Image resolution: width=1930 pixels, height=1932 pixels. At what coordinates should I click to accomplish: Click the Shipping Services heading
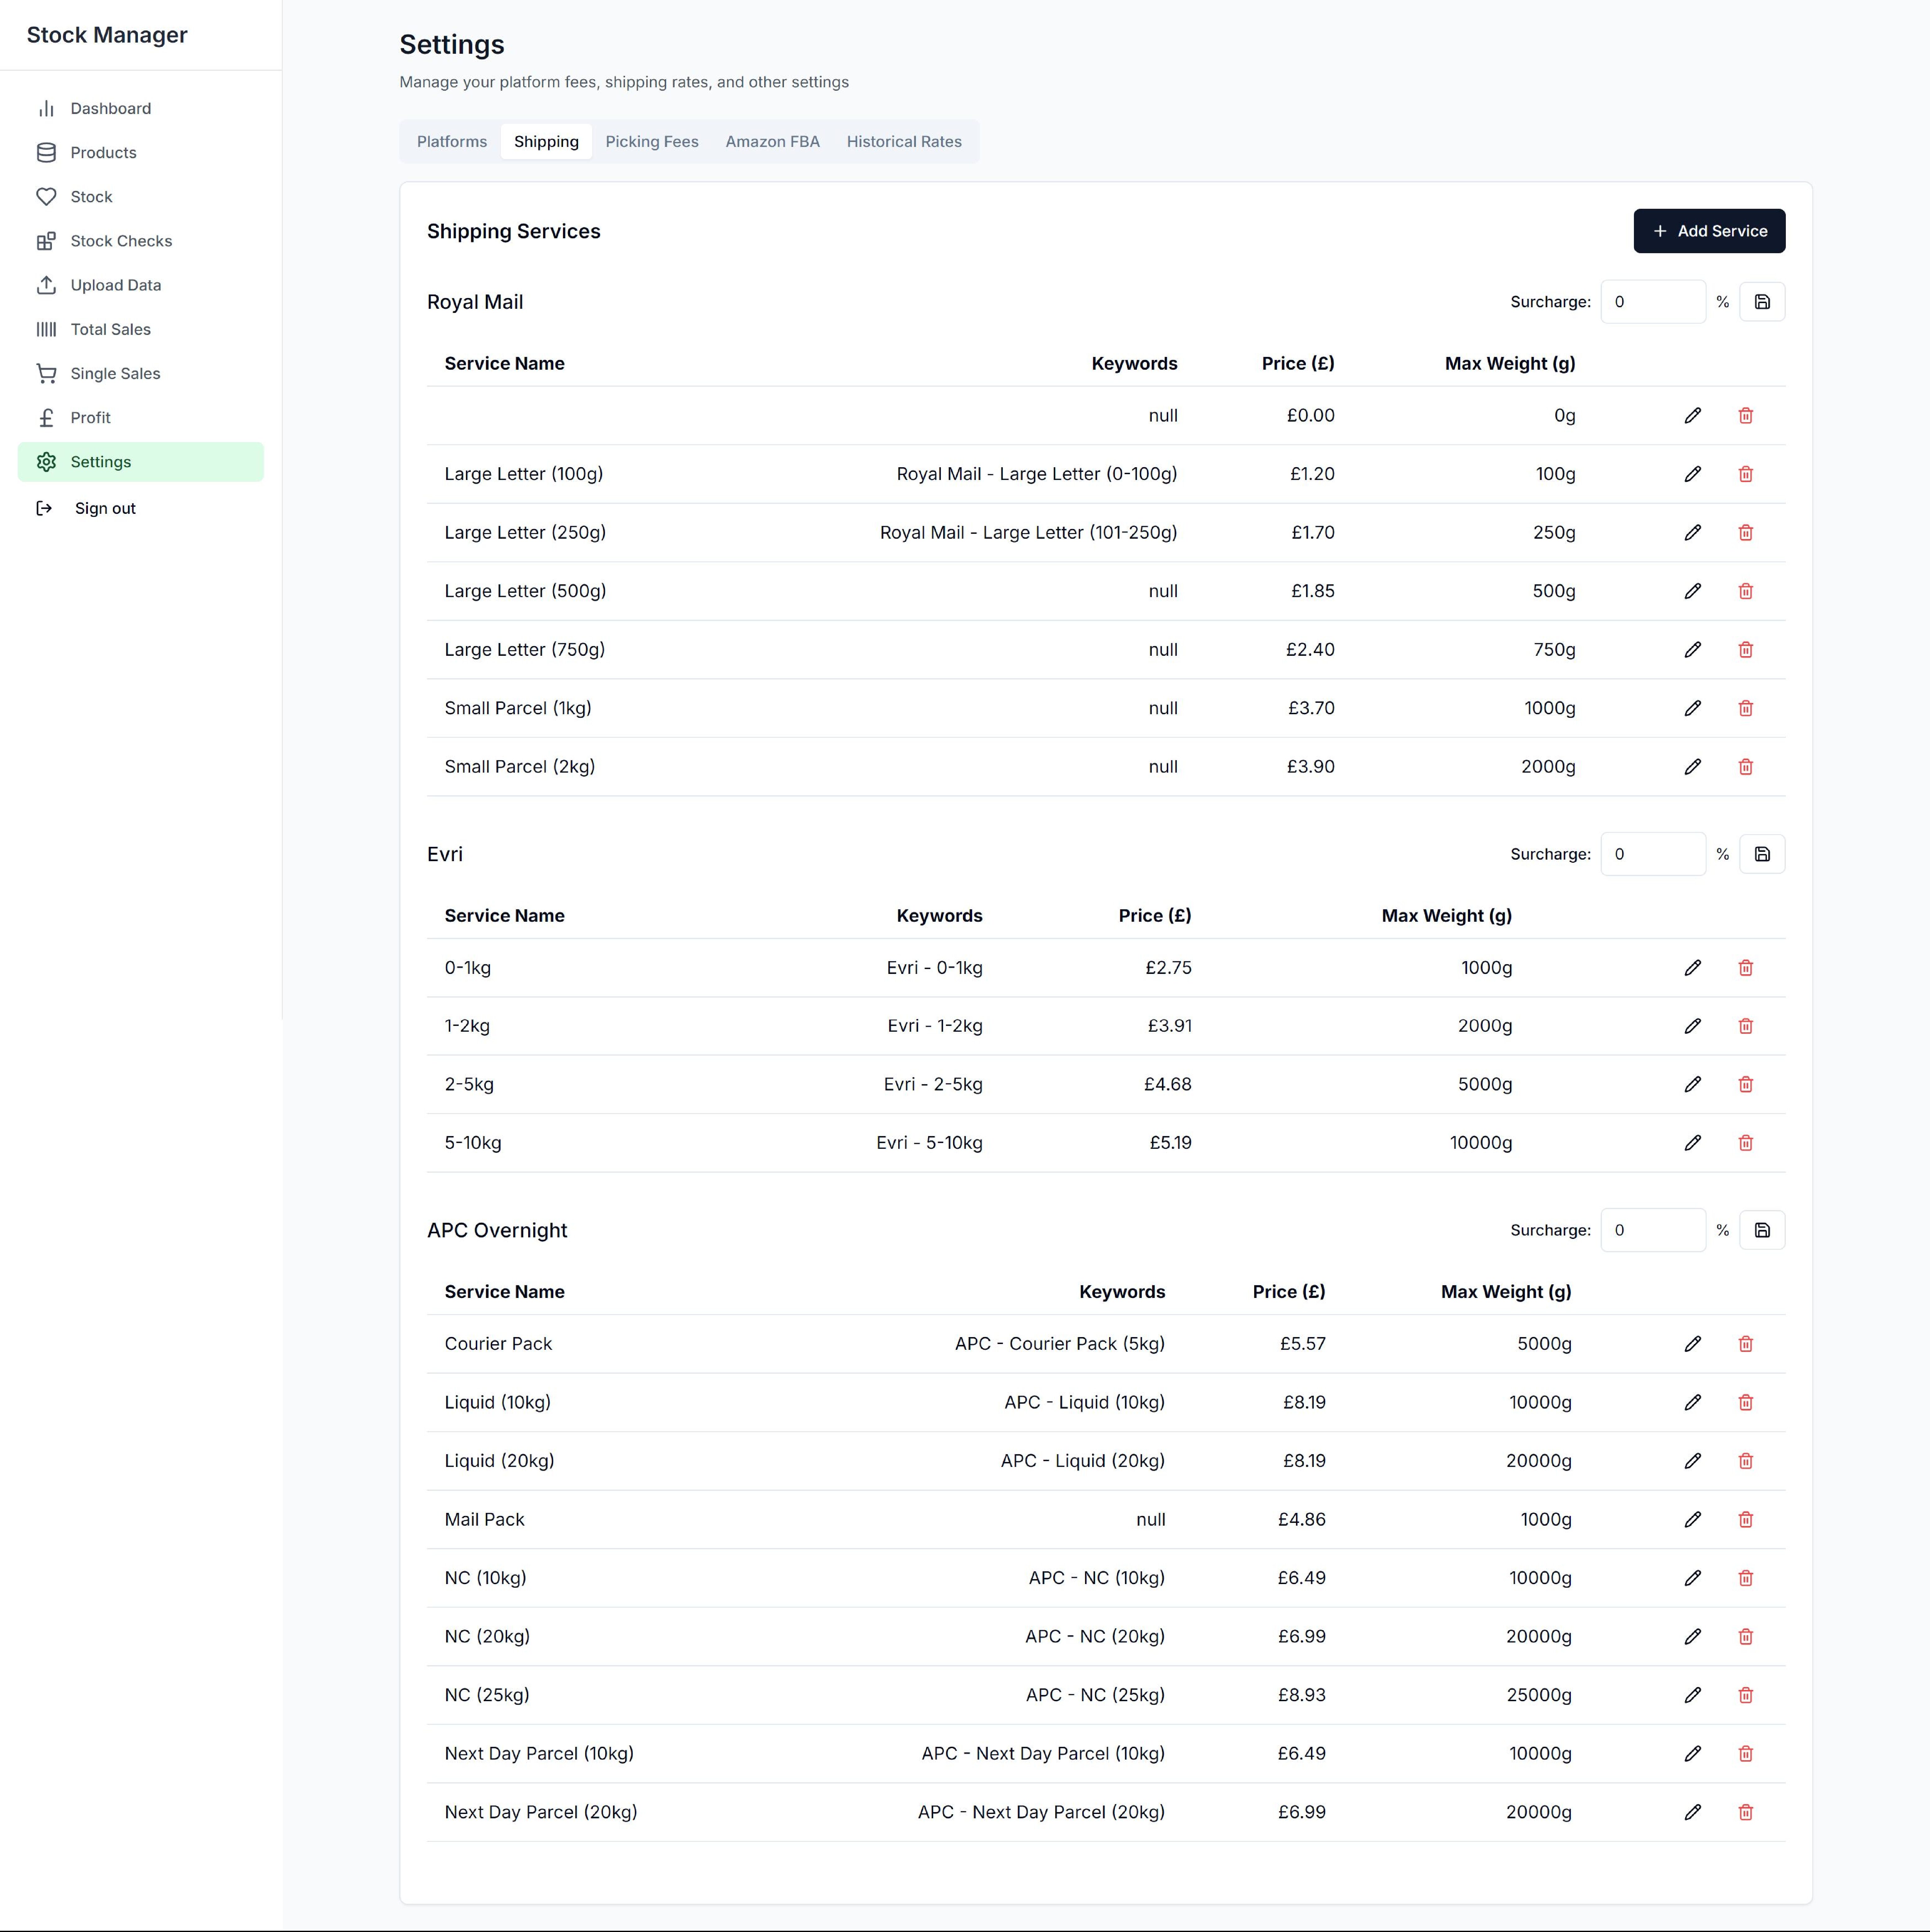tap(514, 231)
